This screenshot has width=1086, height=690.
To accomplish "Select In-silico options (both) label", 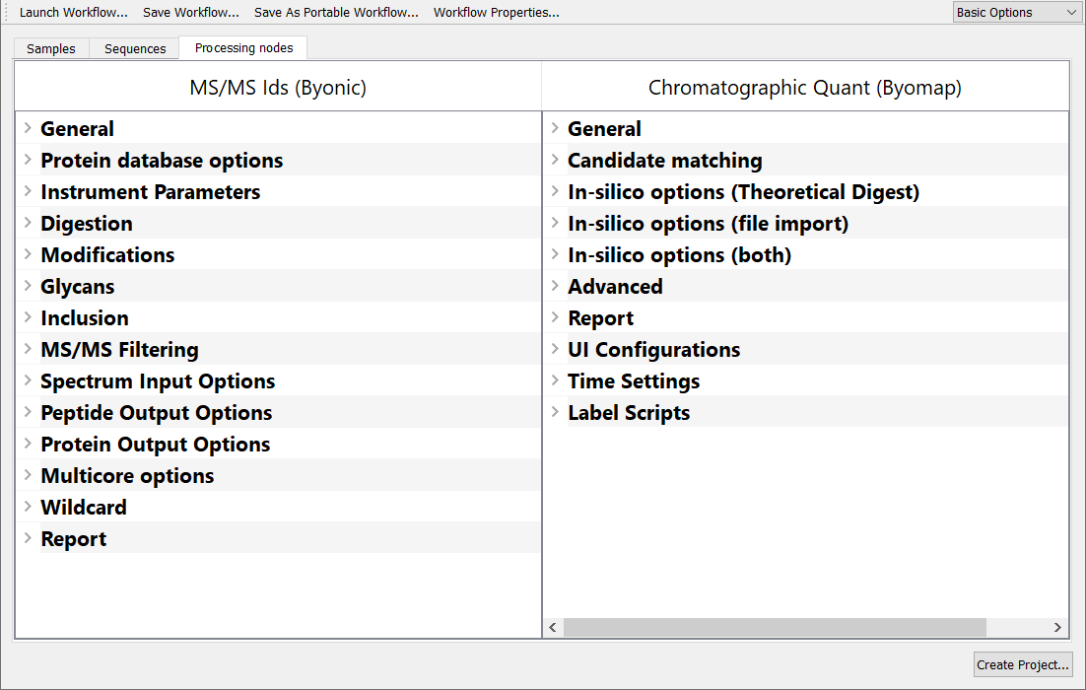I will point(679,255).
